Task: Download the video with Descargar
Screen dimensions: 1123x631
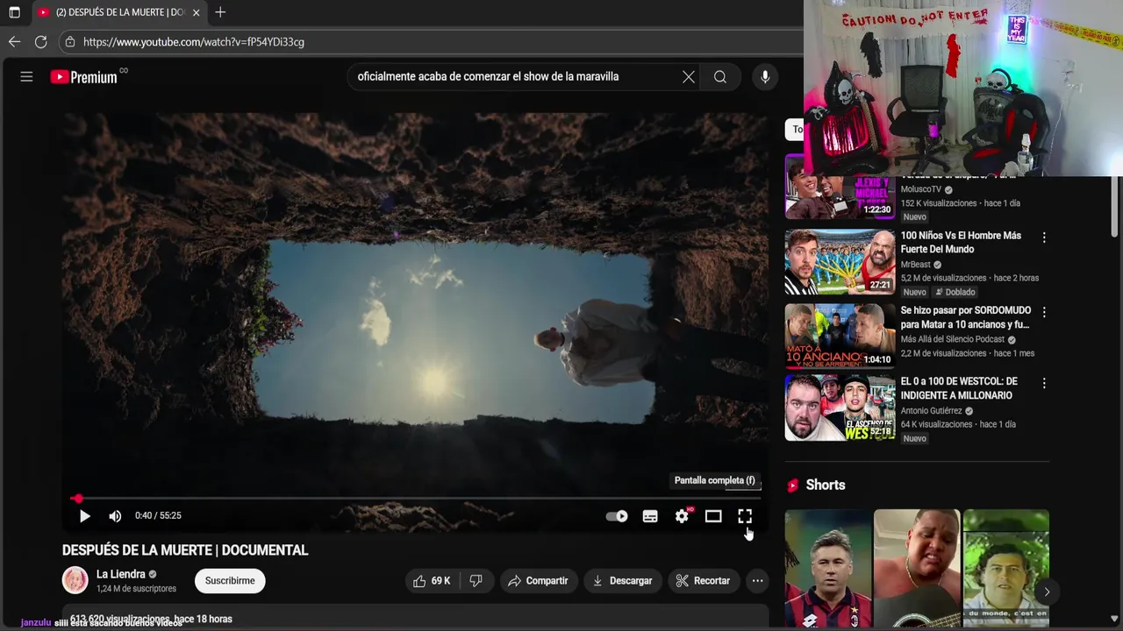Action: tap(622, 581)
